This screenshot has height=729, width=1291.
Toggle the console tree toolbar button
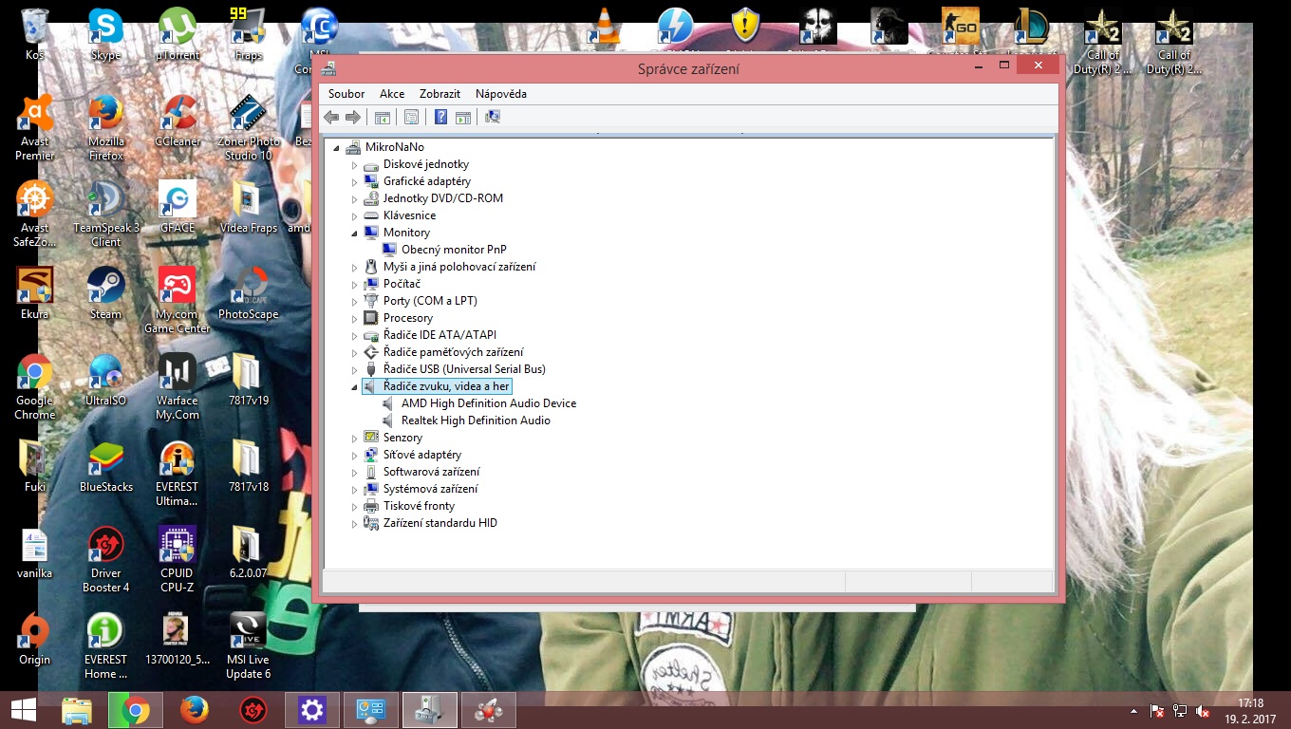(382, 117)
